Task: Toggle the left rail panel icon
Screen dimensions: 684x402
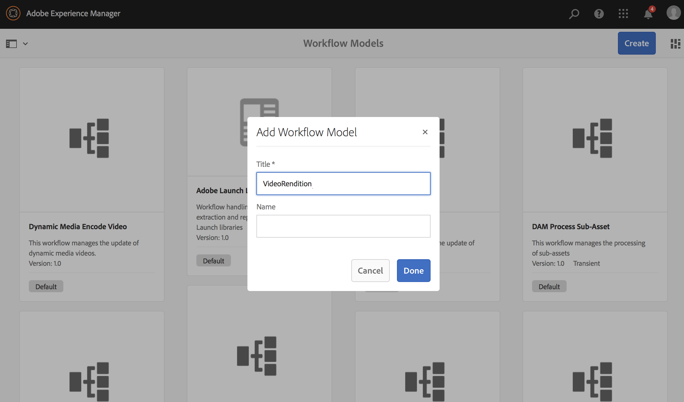Action: point(11,44)
